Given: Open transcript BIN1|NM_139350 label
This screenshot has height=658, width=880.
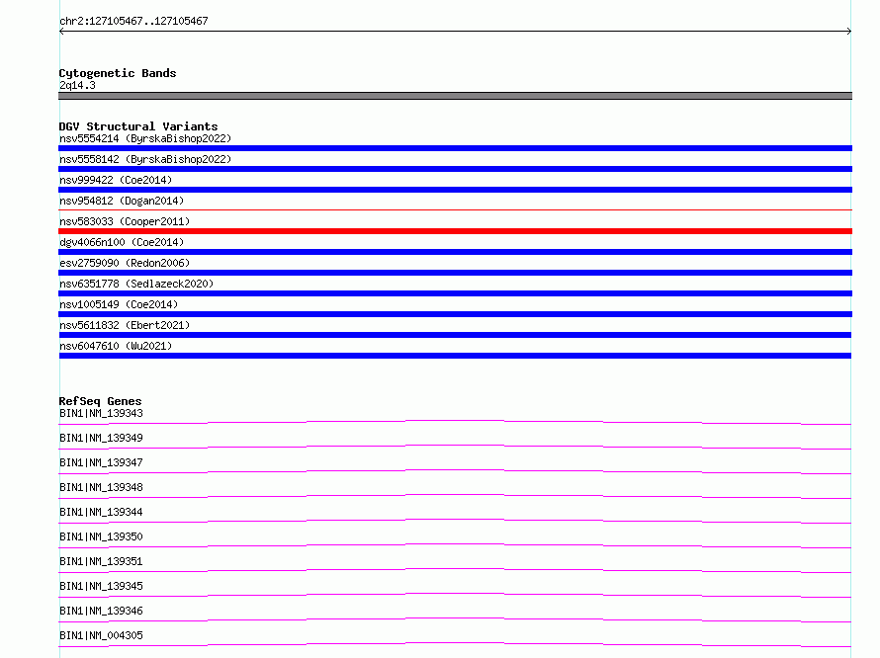Looking at the screenshot, I should coord(101,536).
